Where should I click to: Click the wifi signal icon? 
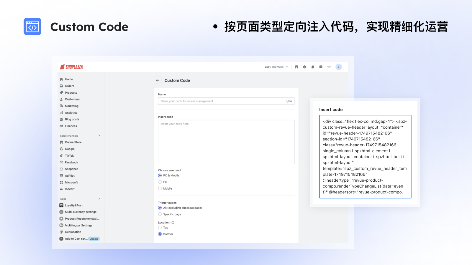[329, 67]
